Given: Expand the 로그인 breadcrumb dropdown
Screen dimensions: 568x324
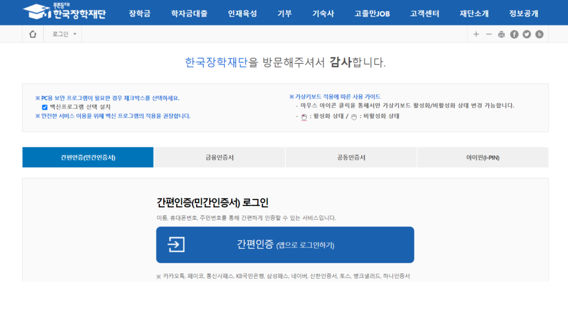Looking at the screenshot, I should point(64,34).
